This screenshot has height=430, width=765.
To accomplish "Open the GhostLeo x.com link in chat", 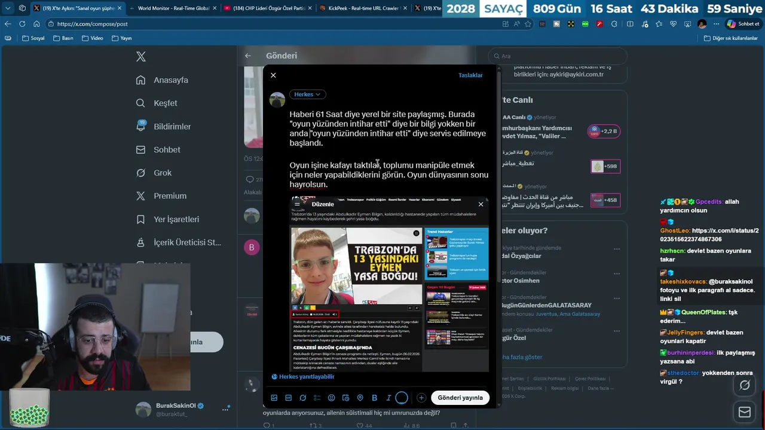I will [x=709, y=235].
